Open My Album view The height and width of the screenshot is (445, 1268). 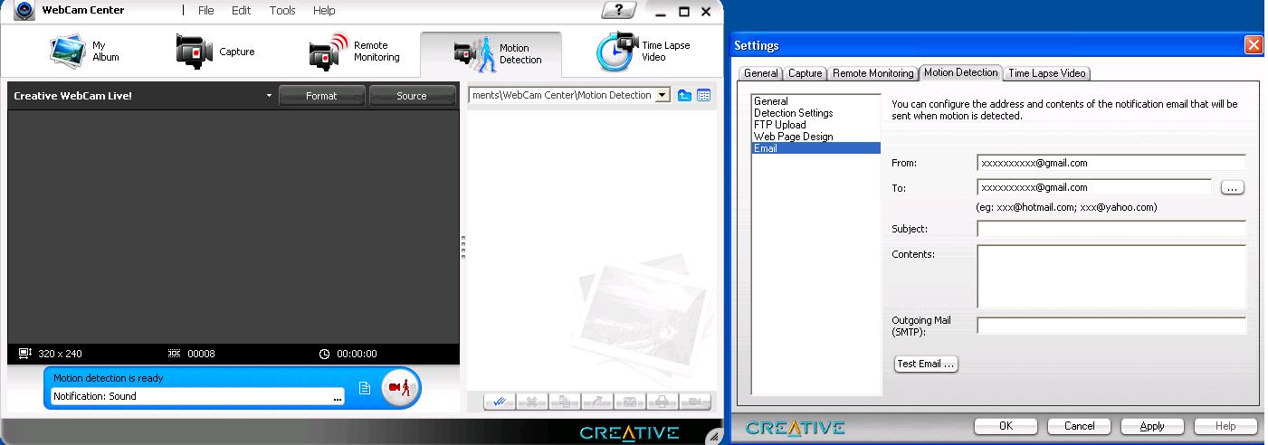click(86, 52)
